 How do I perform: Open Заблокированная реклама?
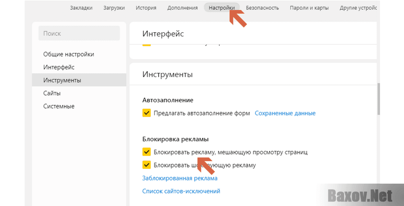coord(179,178)
